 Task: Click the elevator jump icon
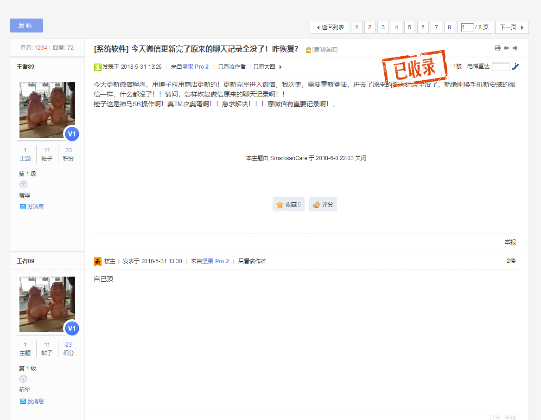[x=516, y=66]
